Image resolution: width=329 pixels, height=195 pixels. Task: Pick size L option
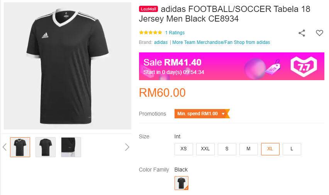[292, 149]
